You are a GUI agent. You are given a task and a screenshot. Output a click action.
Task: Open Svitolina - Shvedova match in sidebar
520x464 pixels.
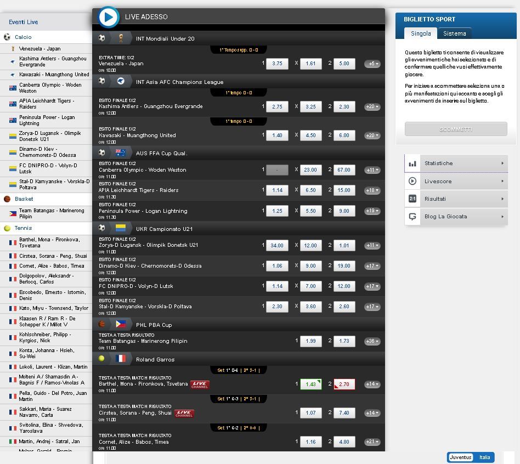[x=46, y=428]
